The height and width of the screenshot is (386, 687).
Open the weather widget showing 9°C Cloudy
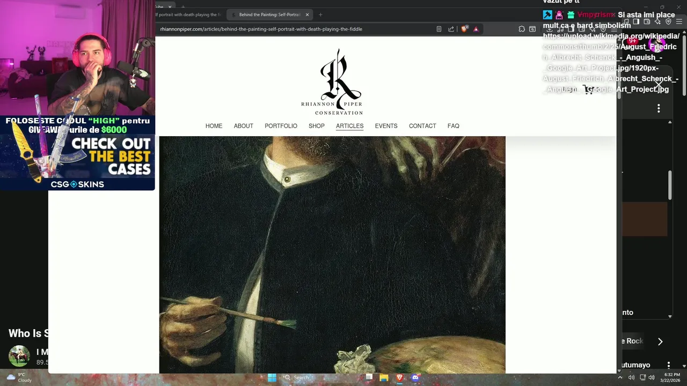[18, 377]
